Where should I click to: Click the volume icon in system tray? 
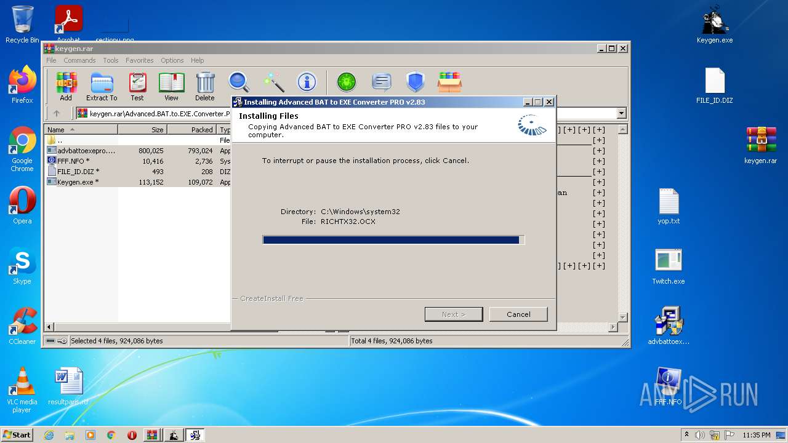700,435
